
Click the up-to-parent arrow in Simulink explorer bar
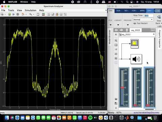coord(127,30)
